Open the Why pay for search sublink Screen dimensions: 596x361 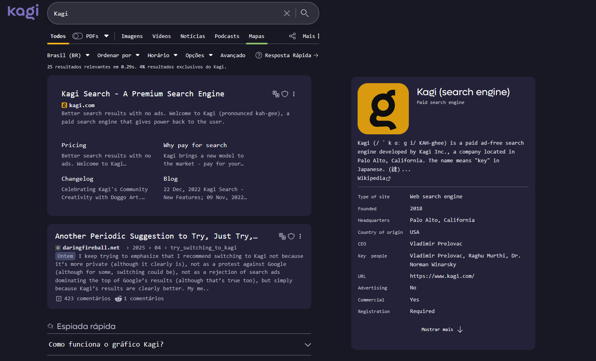[x=195, y=145]
